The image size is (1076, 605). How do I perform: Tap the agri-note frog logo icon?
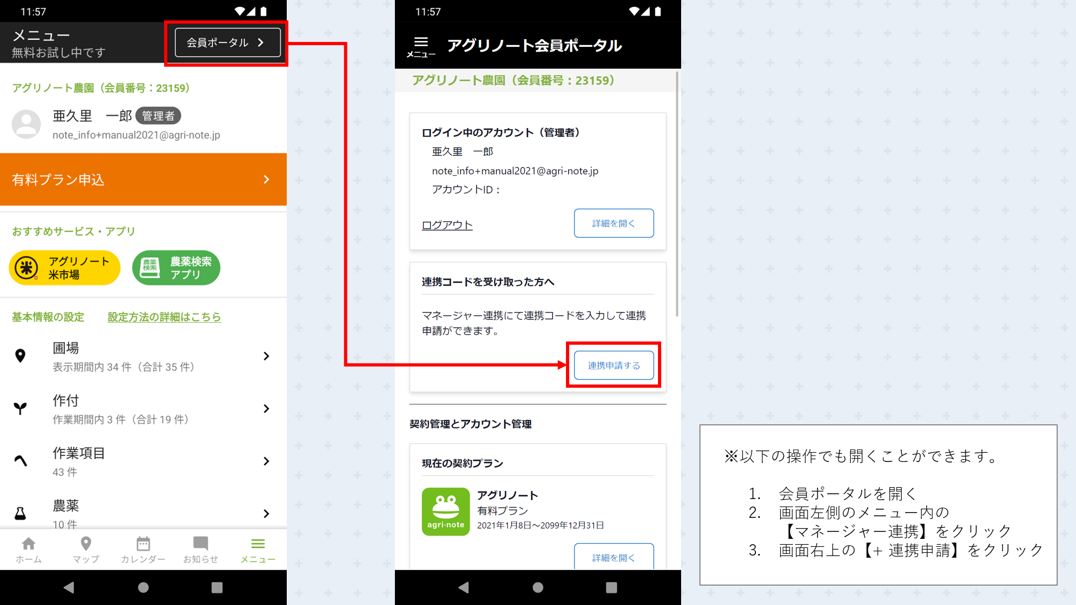point(446,511)
